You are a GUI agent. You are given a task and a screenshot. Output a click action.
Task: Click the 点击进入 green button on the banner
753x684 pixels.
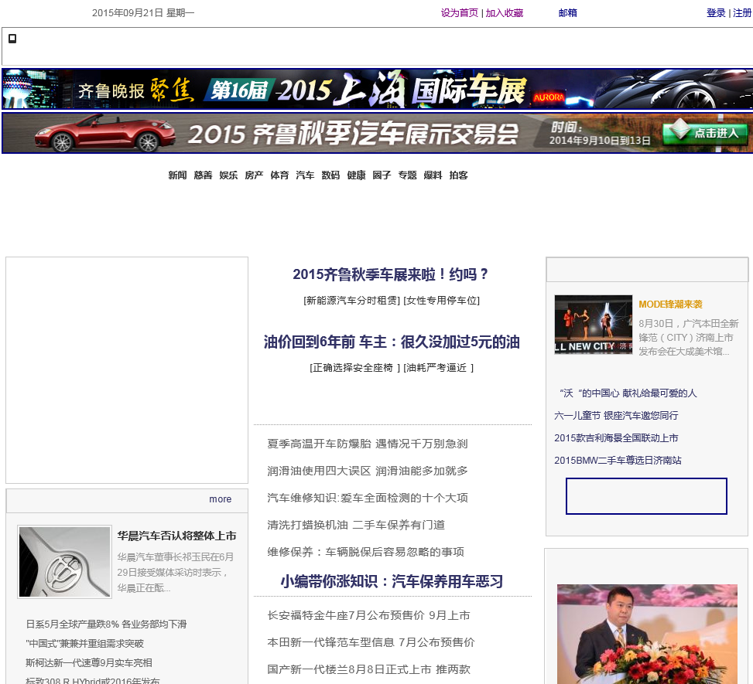(706, 133)
